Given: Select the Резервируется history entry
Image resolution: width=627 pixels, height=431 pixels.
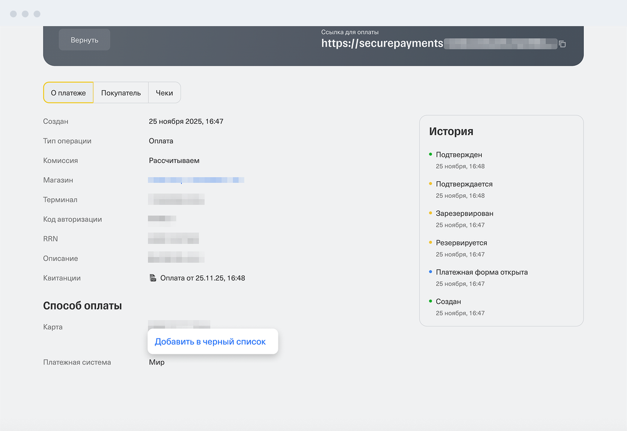Looking at the screenshot, I should click(461, 242).
